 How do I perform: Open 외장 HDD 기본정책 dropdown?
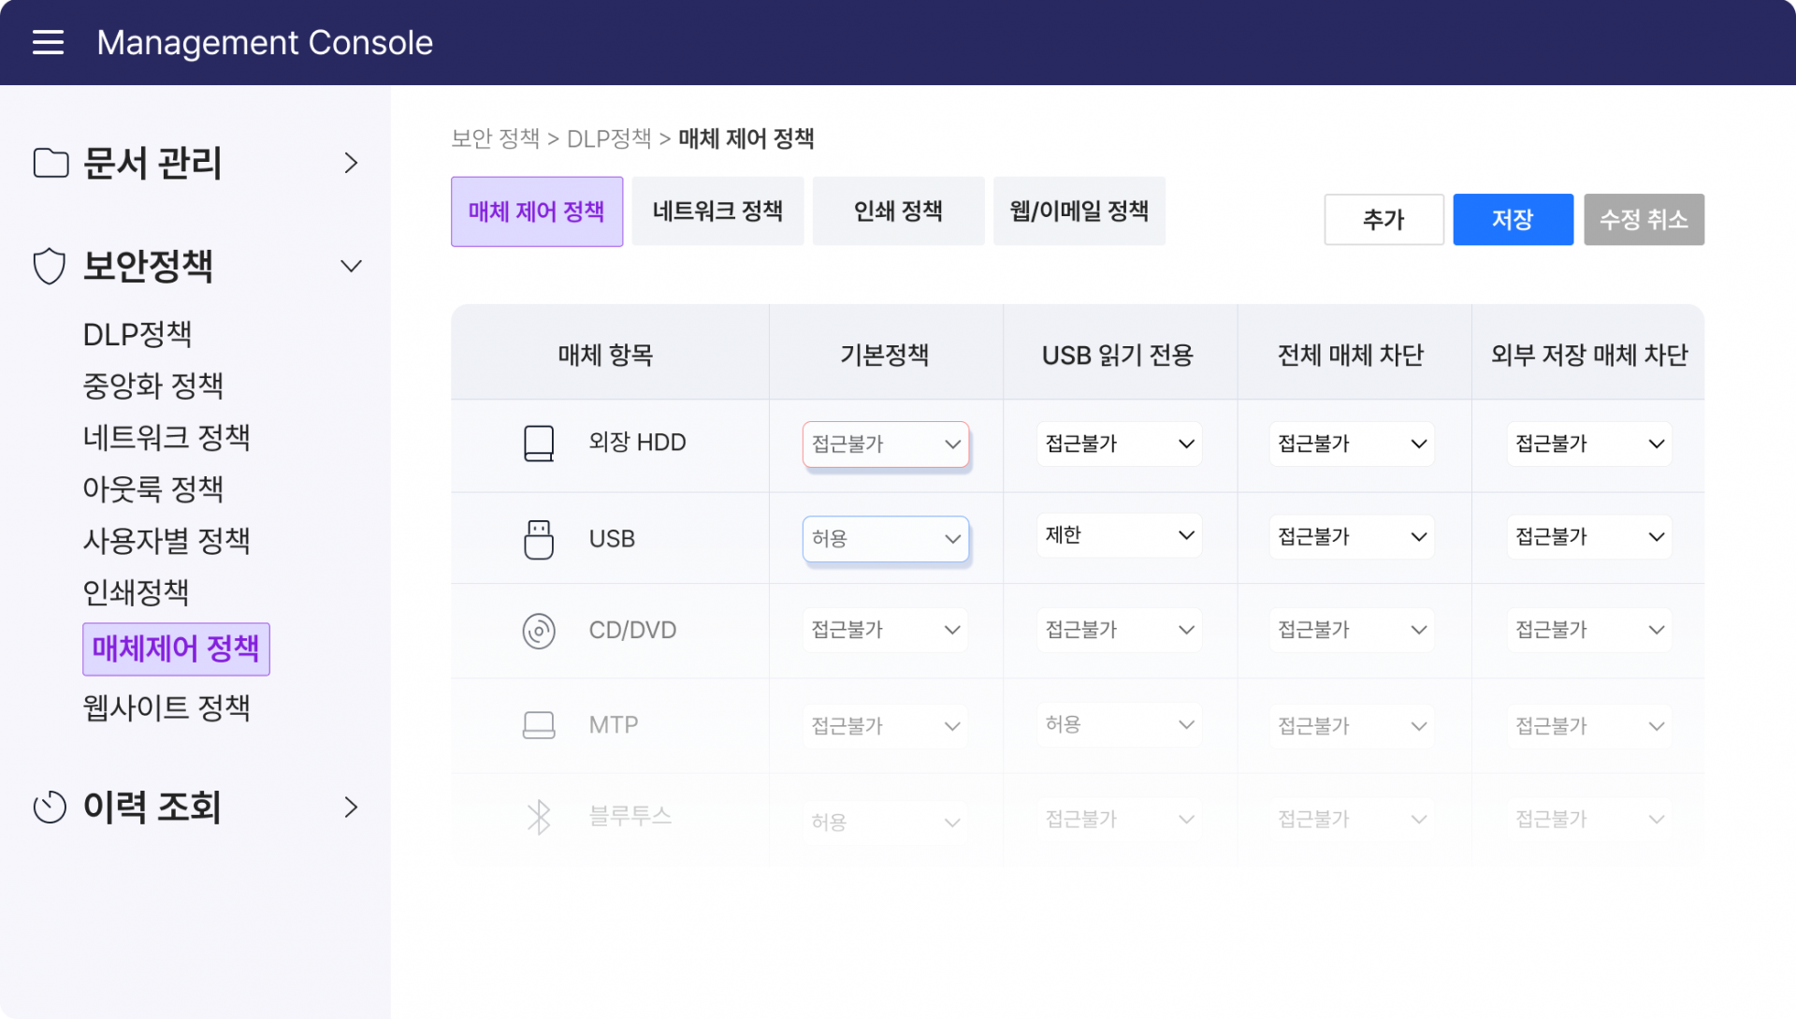tap(885, 444)
